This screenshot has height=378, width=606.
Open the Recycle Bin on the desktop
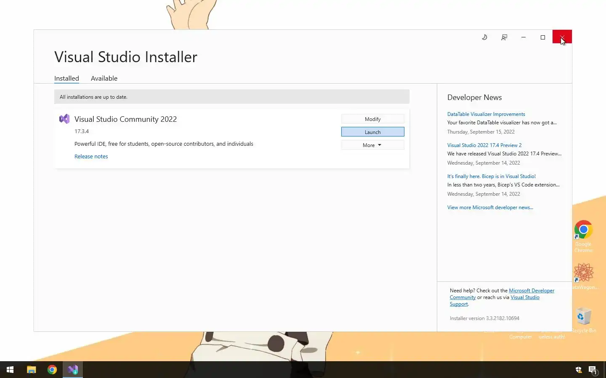pyautogui.click(x=583, y=320)
